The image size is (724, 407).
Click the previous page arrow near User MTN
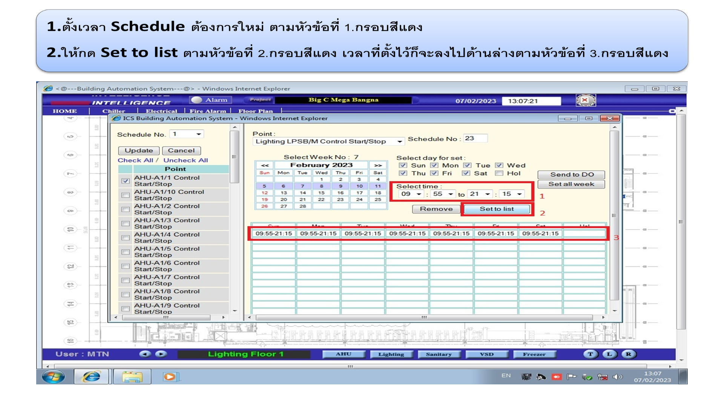pyautogui.click(x=145, y=354)
